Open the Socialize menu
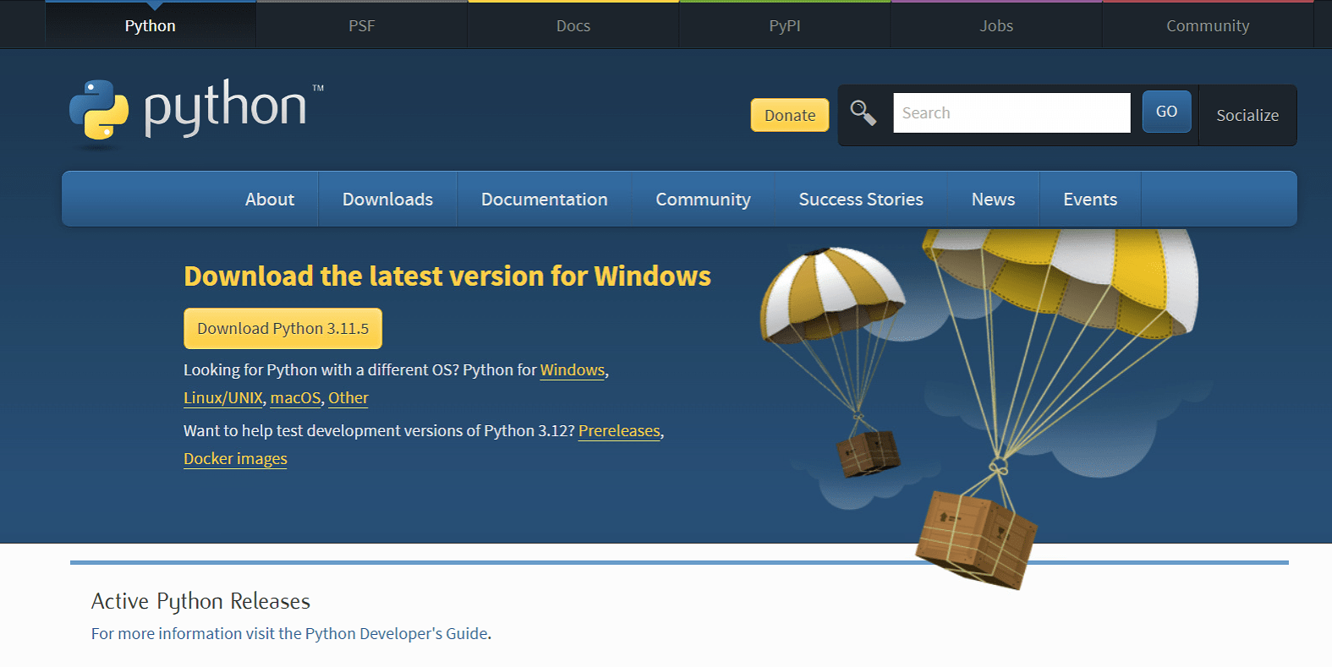1332x667 pixels. (x=1247, y=115)
